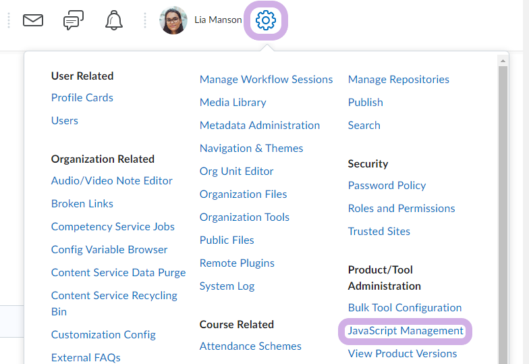Screen dimensions: 529x364
Task: Launch the Org Unit Editor
Action: tap(236, 172)
